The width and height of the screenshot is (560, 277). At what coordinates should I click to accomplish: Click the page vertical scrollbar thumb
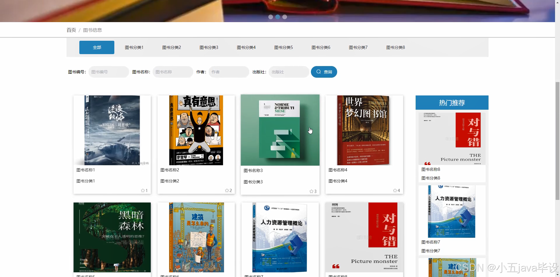click(557, 141)
